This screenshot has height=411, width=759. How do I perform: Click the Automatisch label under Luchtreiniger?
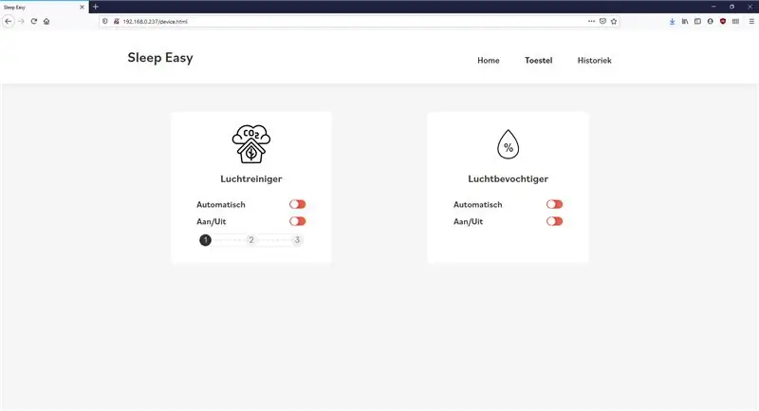click(x=221, y=205)
